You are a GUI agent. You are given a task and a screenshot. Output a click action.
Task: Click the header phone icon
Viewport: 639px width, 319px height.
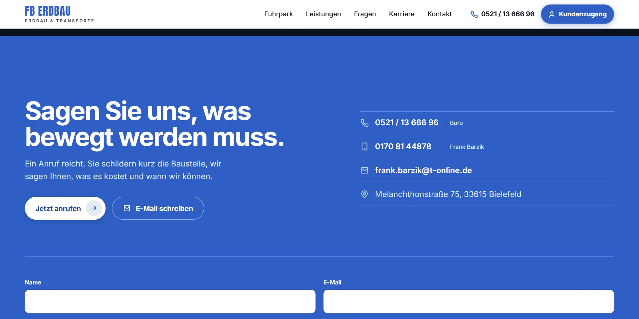coord(474,14)
